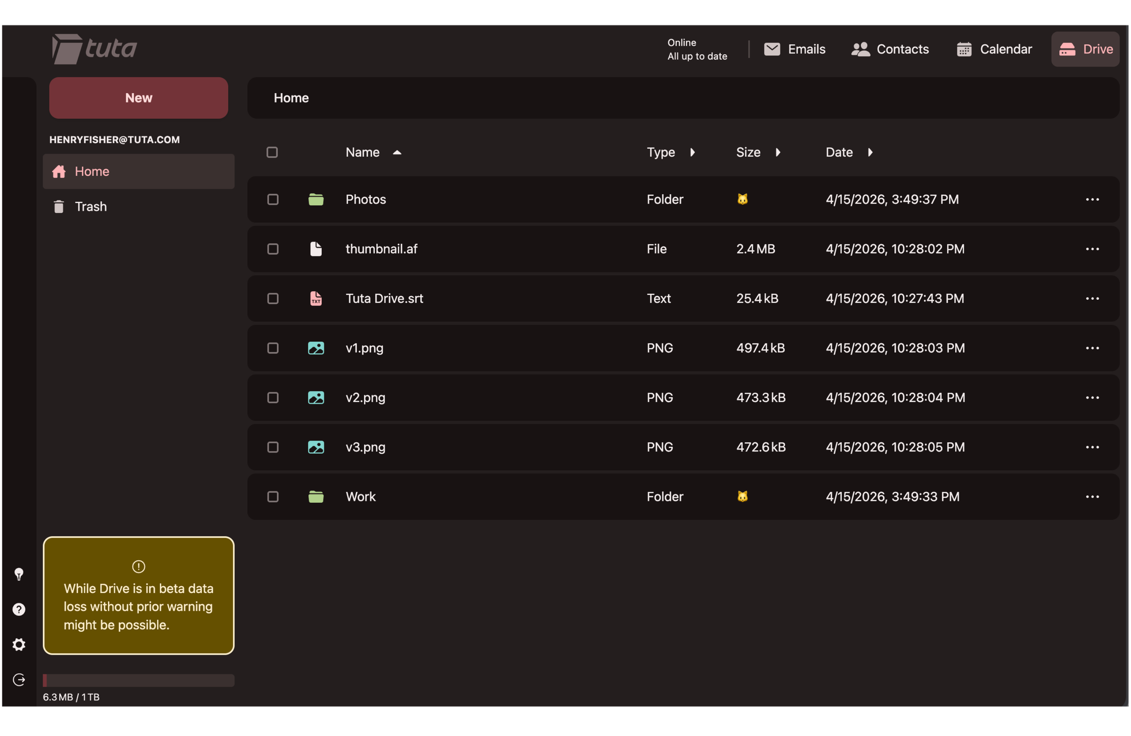Click the storage usage progress bar
1131x736 pixels.
click(139, 680)
